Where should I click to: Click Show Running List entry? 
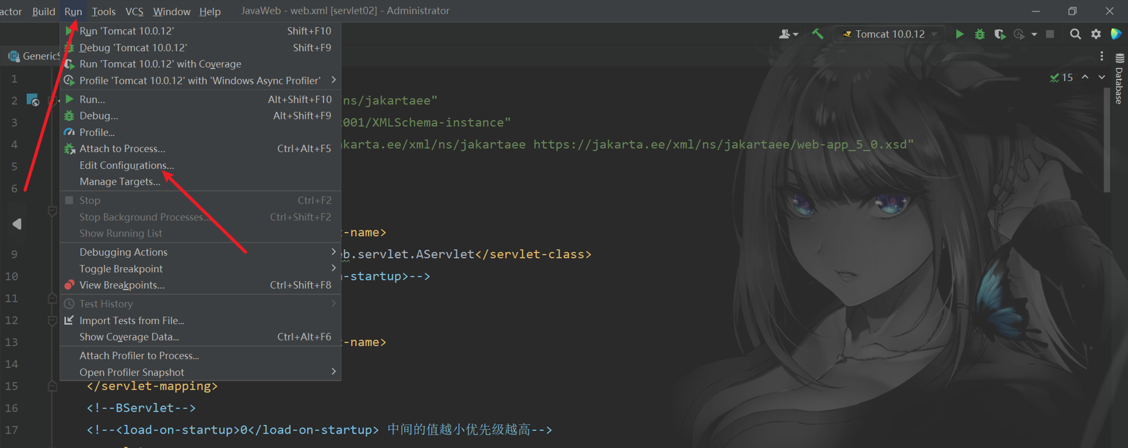click(201, 233)
